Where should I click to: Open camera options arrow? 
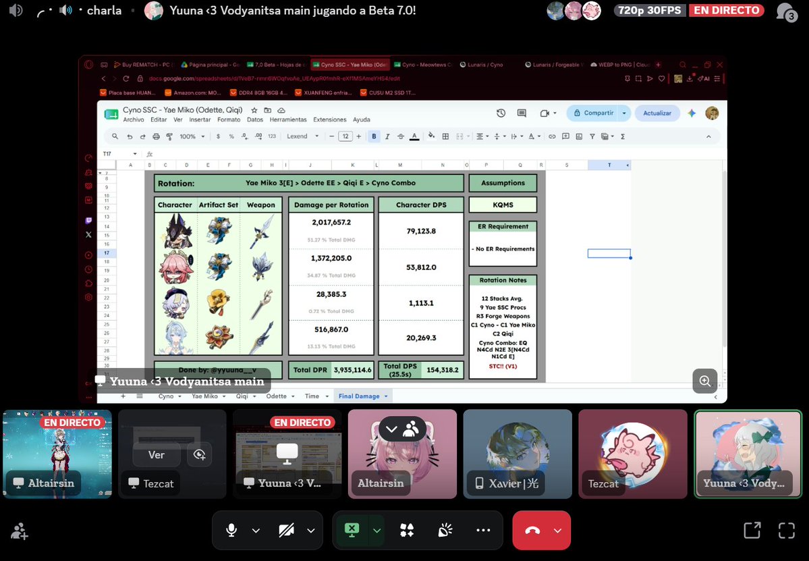coord(310,531)
